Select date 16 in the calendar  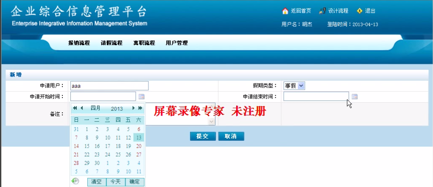coord(97,146)
